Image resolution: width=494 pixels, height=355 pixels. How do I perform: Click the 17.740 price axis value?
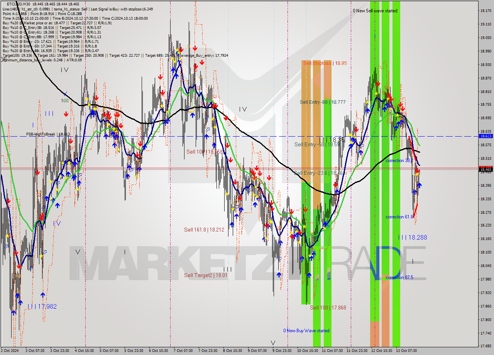tap(486, 333)
